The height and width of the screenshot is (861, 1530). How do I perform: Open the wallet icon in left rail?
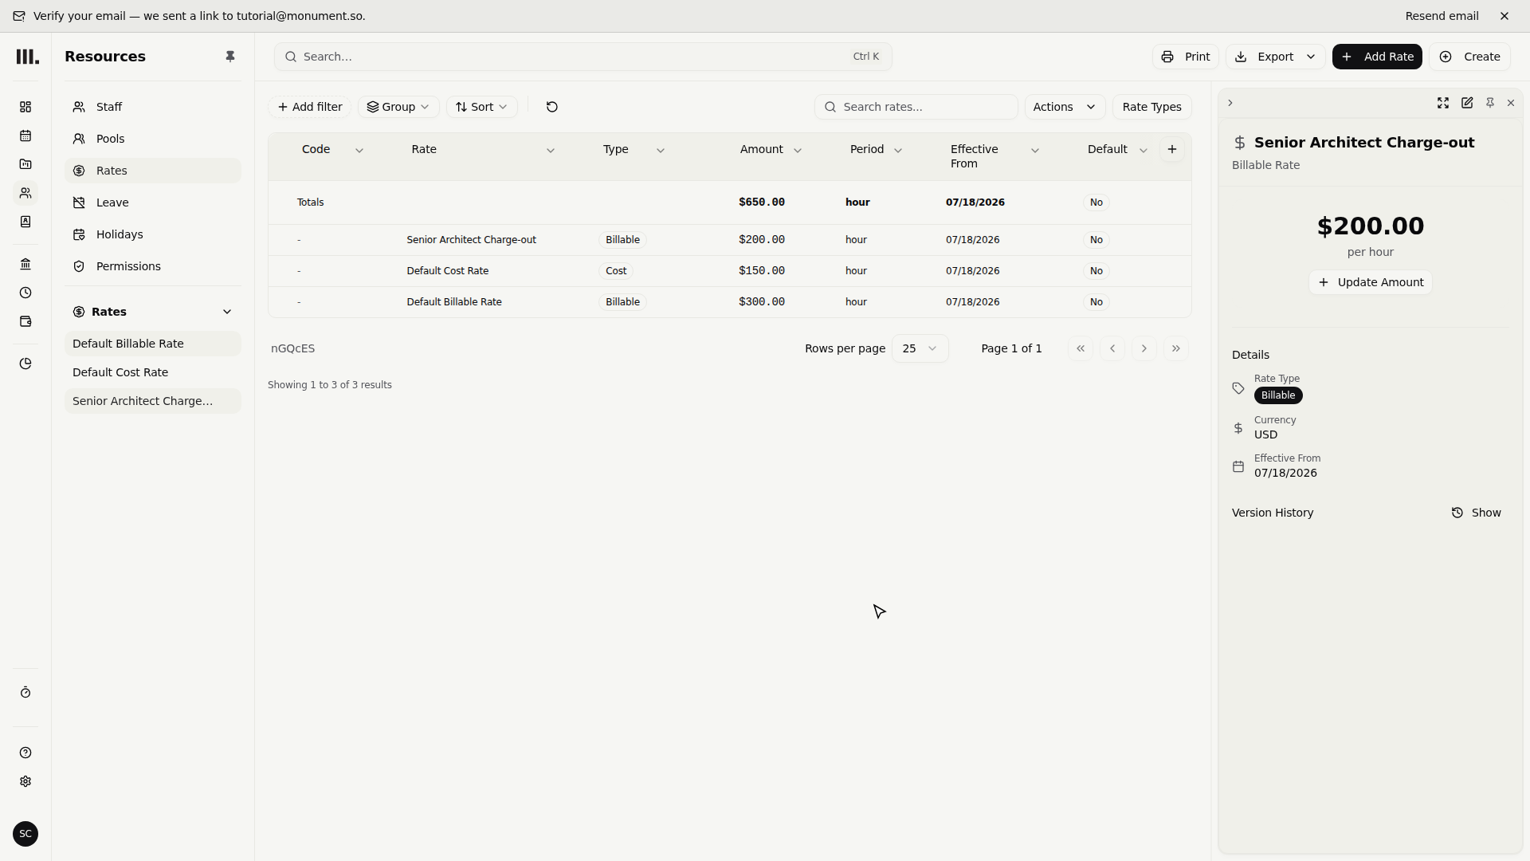[25, 321]
